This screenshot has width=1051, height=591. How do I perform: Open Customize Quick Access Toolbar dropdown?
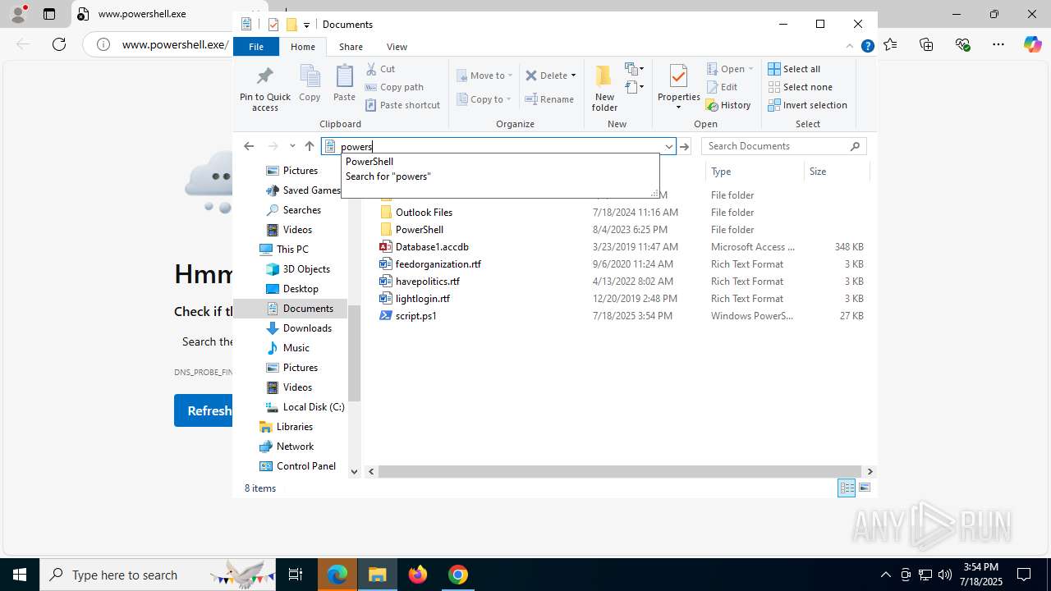click(306, 25)
